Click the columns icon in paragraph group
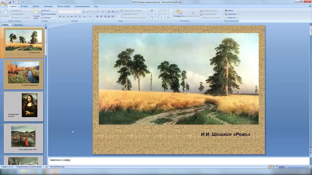This screenshot has width=312, height=175. click(x=114, y=17)
